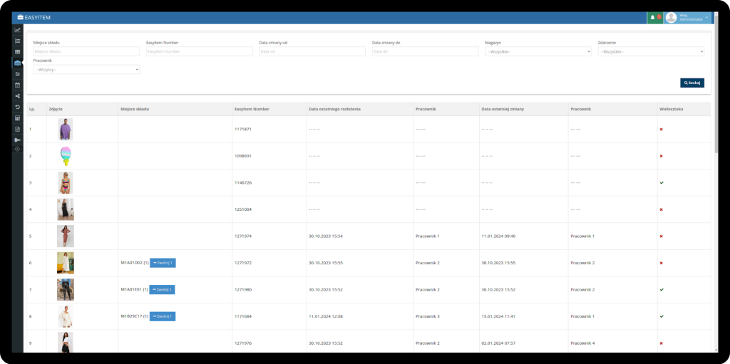Viewport: 730px width, 364px height.
Task: Expand the Zdarzenie dropdown filter
Action: pyautogui.click(x=651, y=51)
